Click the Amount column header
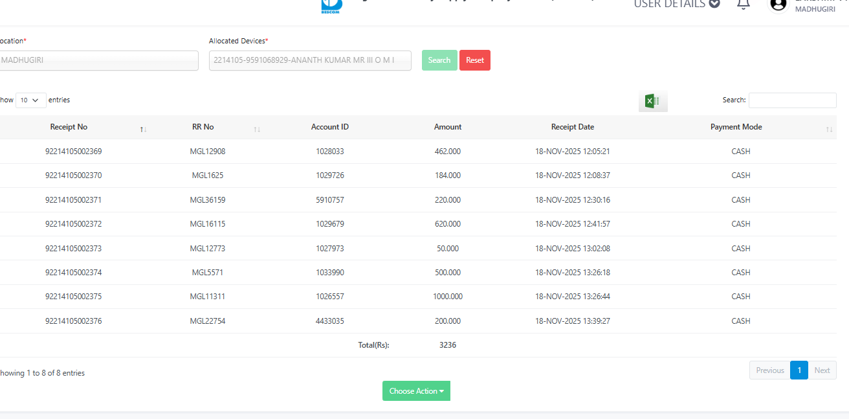This screenshot has width=849, height=419. pyautogui.click(x=448, y=127)
